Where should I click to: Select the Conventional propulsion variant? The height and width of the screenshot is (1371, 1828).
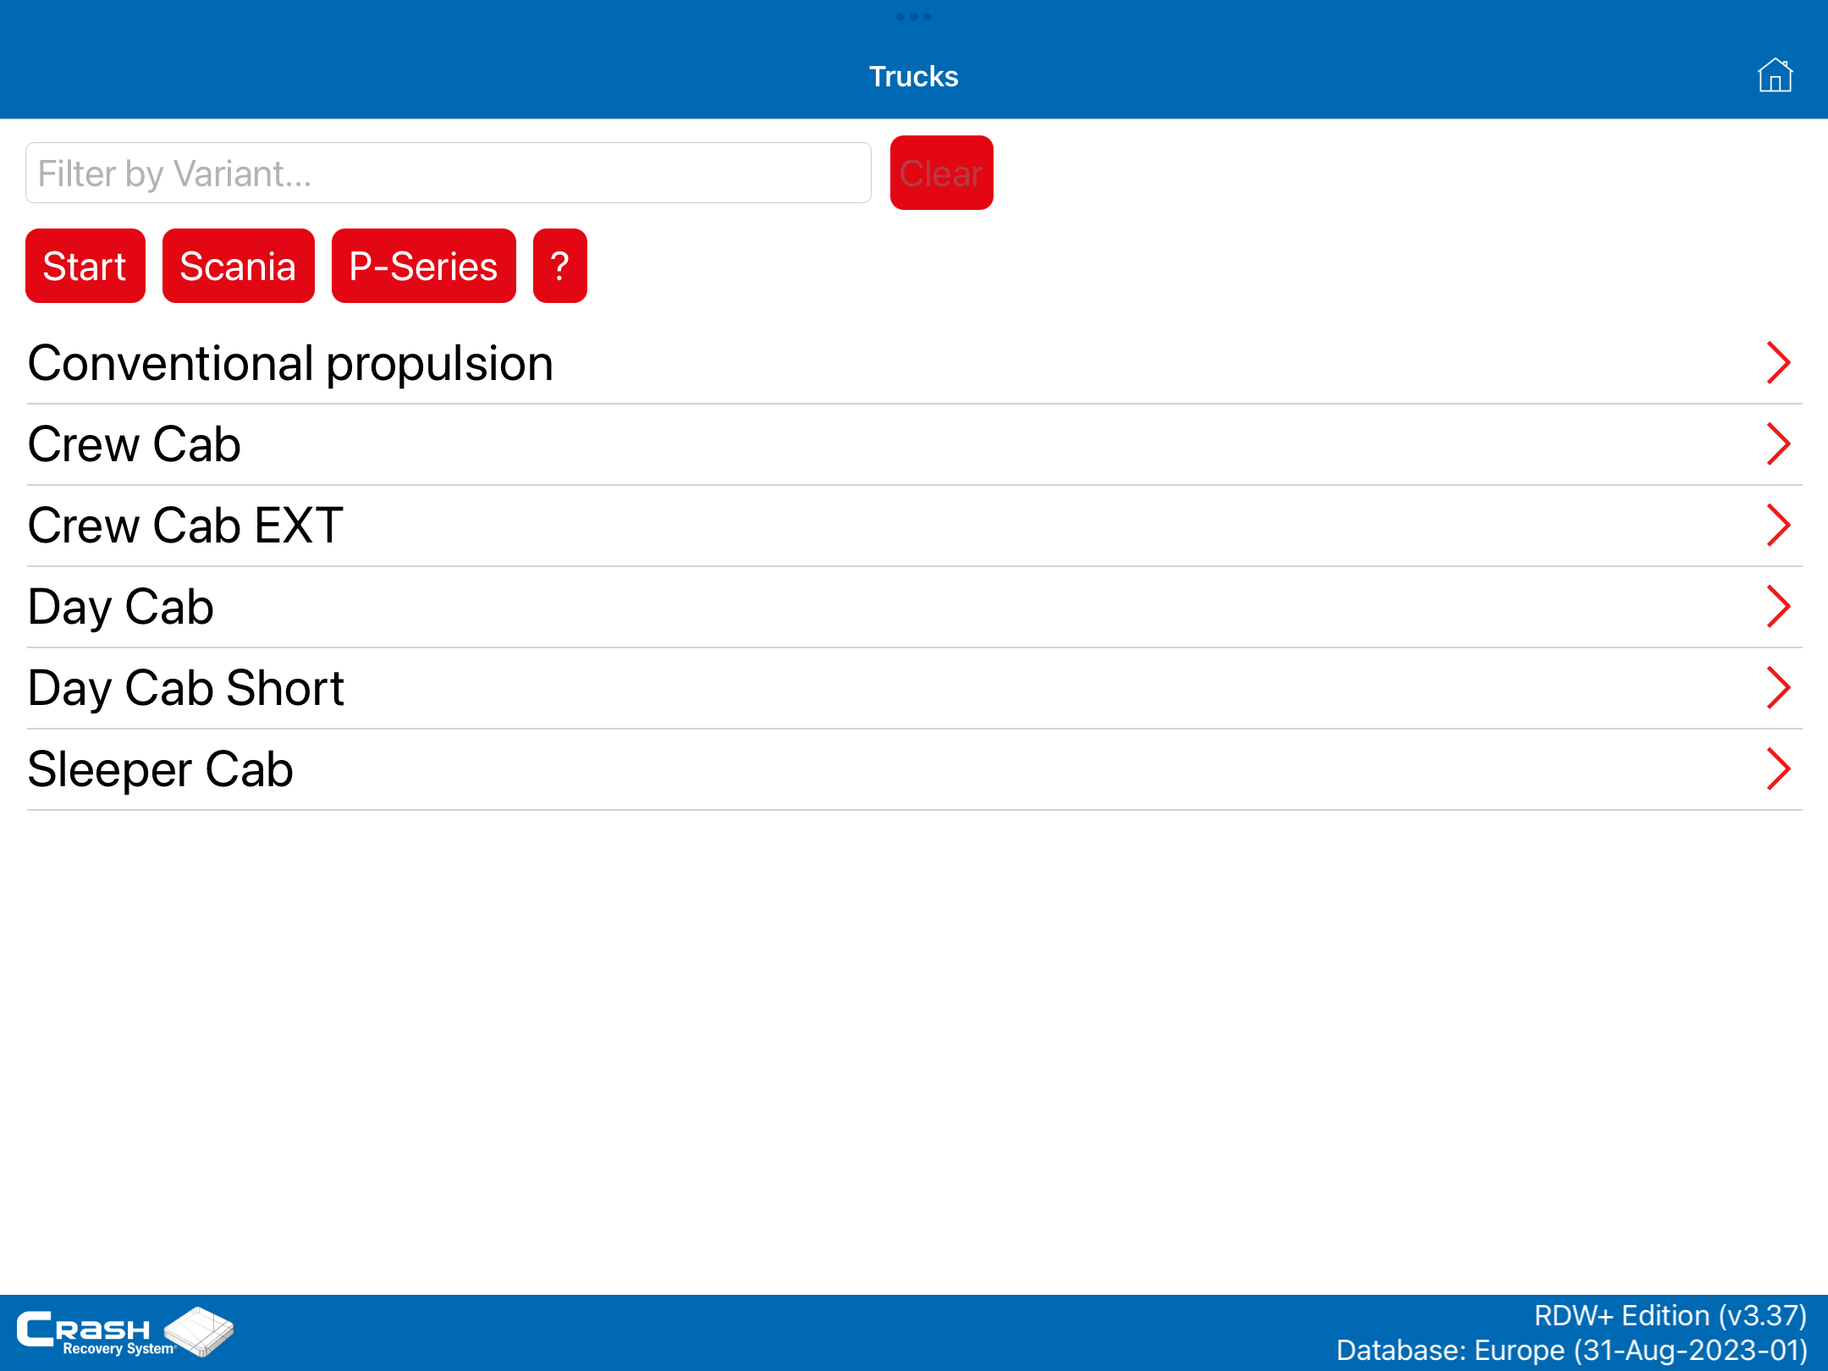[x=290, y=364]
